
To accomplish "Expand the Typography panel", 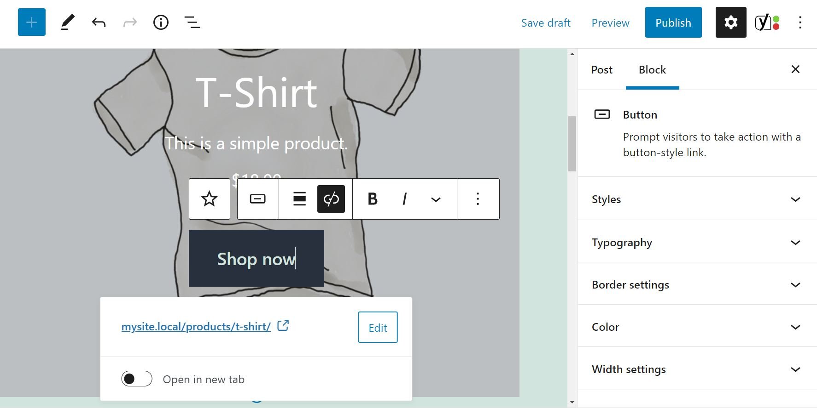I will 696,243.
